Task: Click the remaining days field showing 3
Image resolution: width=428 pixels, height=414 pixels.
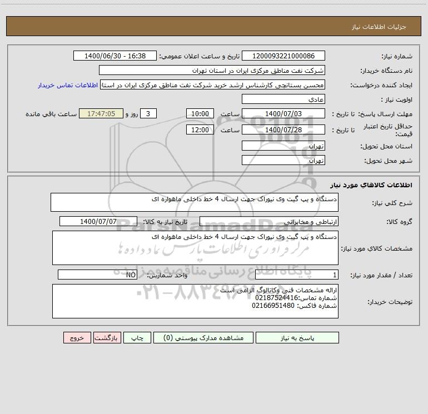Action: point(148,113)
